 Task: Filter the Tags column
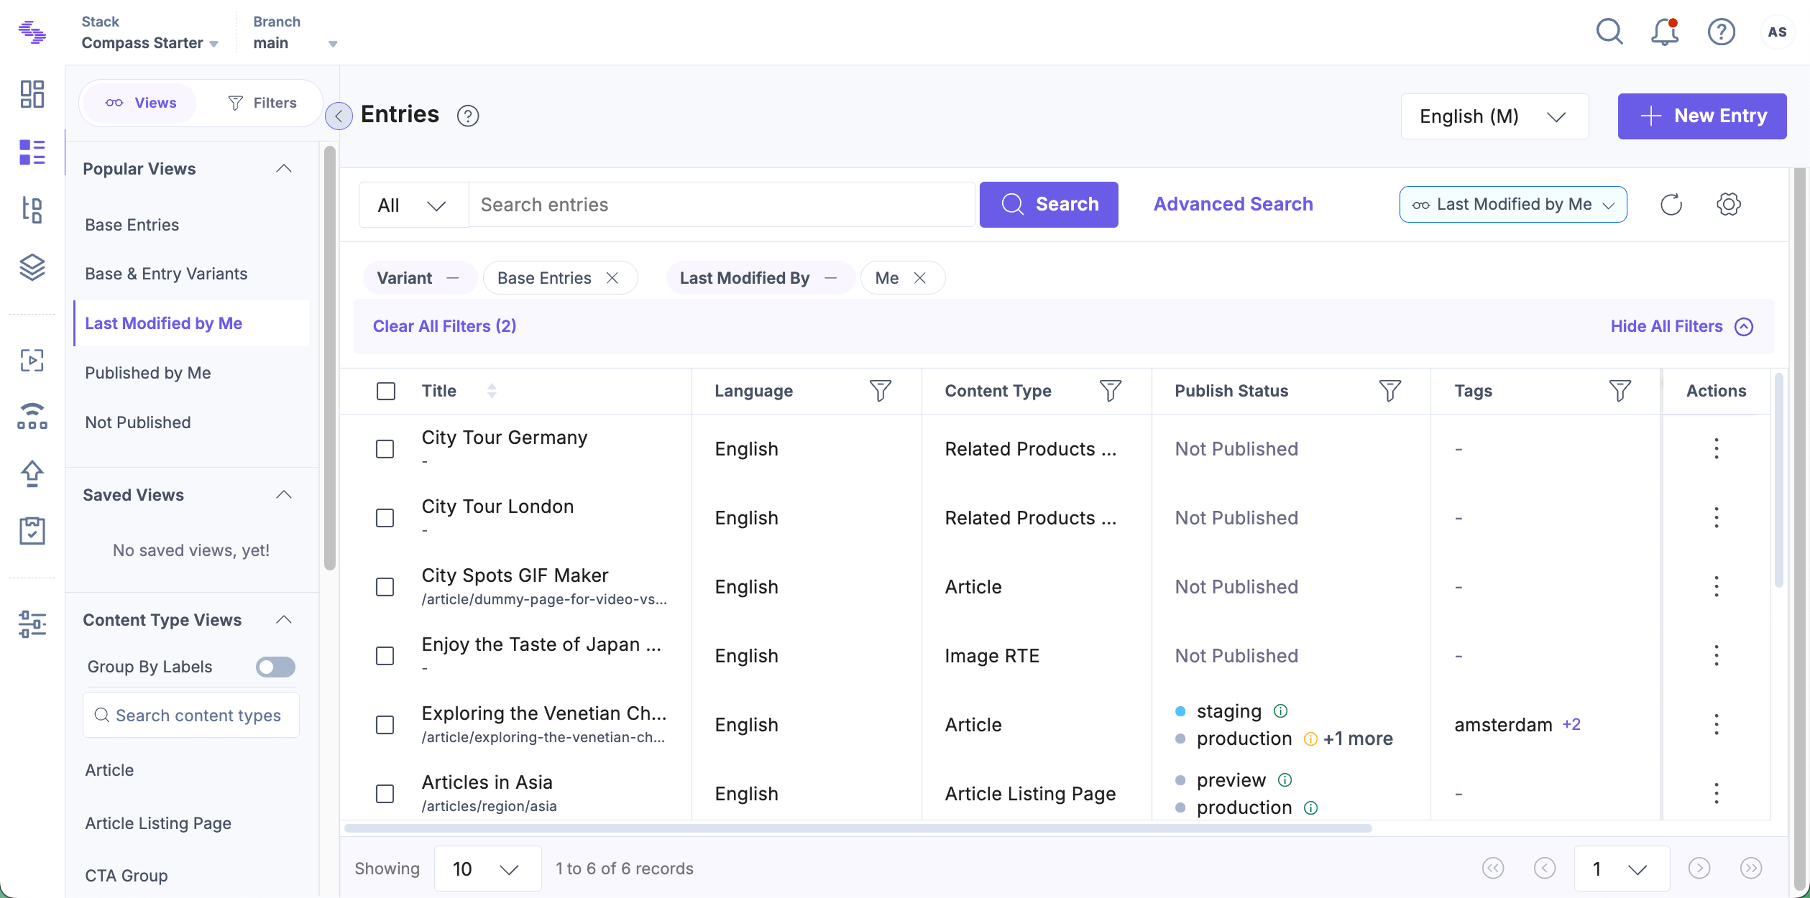1620,391
